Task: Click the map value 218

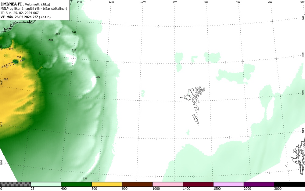Action: (74, 50)
